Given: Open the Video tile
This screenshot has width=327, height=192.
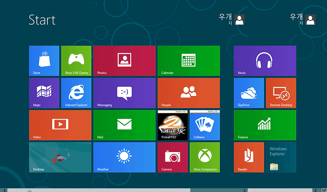Looking at the screenshot, I should point(60,125).
